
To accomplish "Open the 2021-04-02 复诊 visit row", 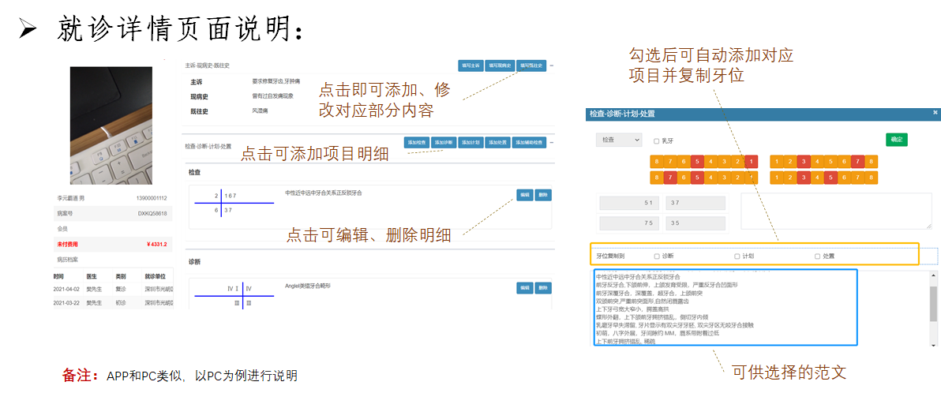I will [112, 289].
